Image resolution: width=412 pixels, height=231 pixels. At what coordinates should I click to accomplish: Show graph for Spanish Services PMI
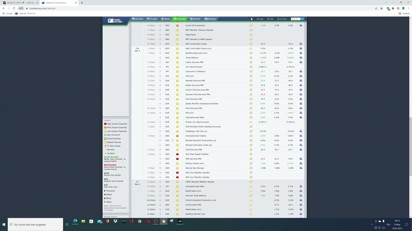301,81
